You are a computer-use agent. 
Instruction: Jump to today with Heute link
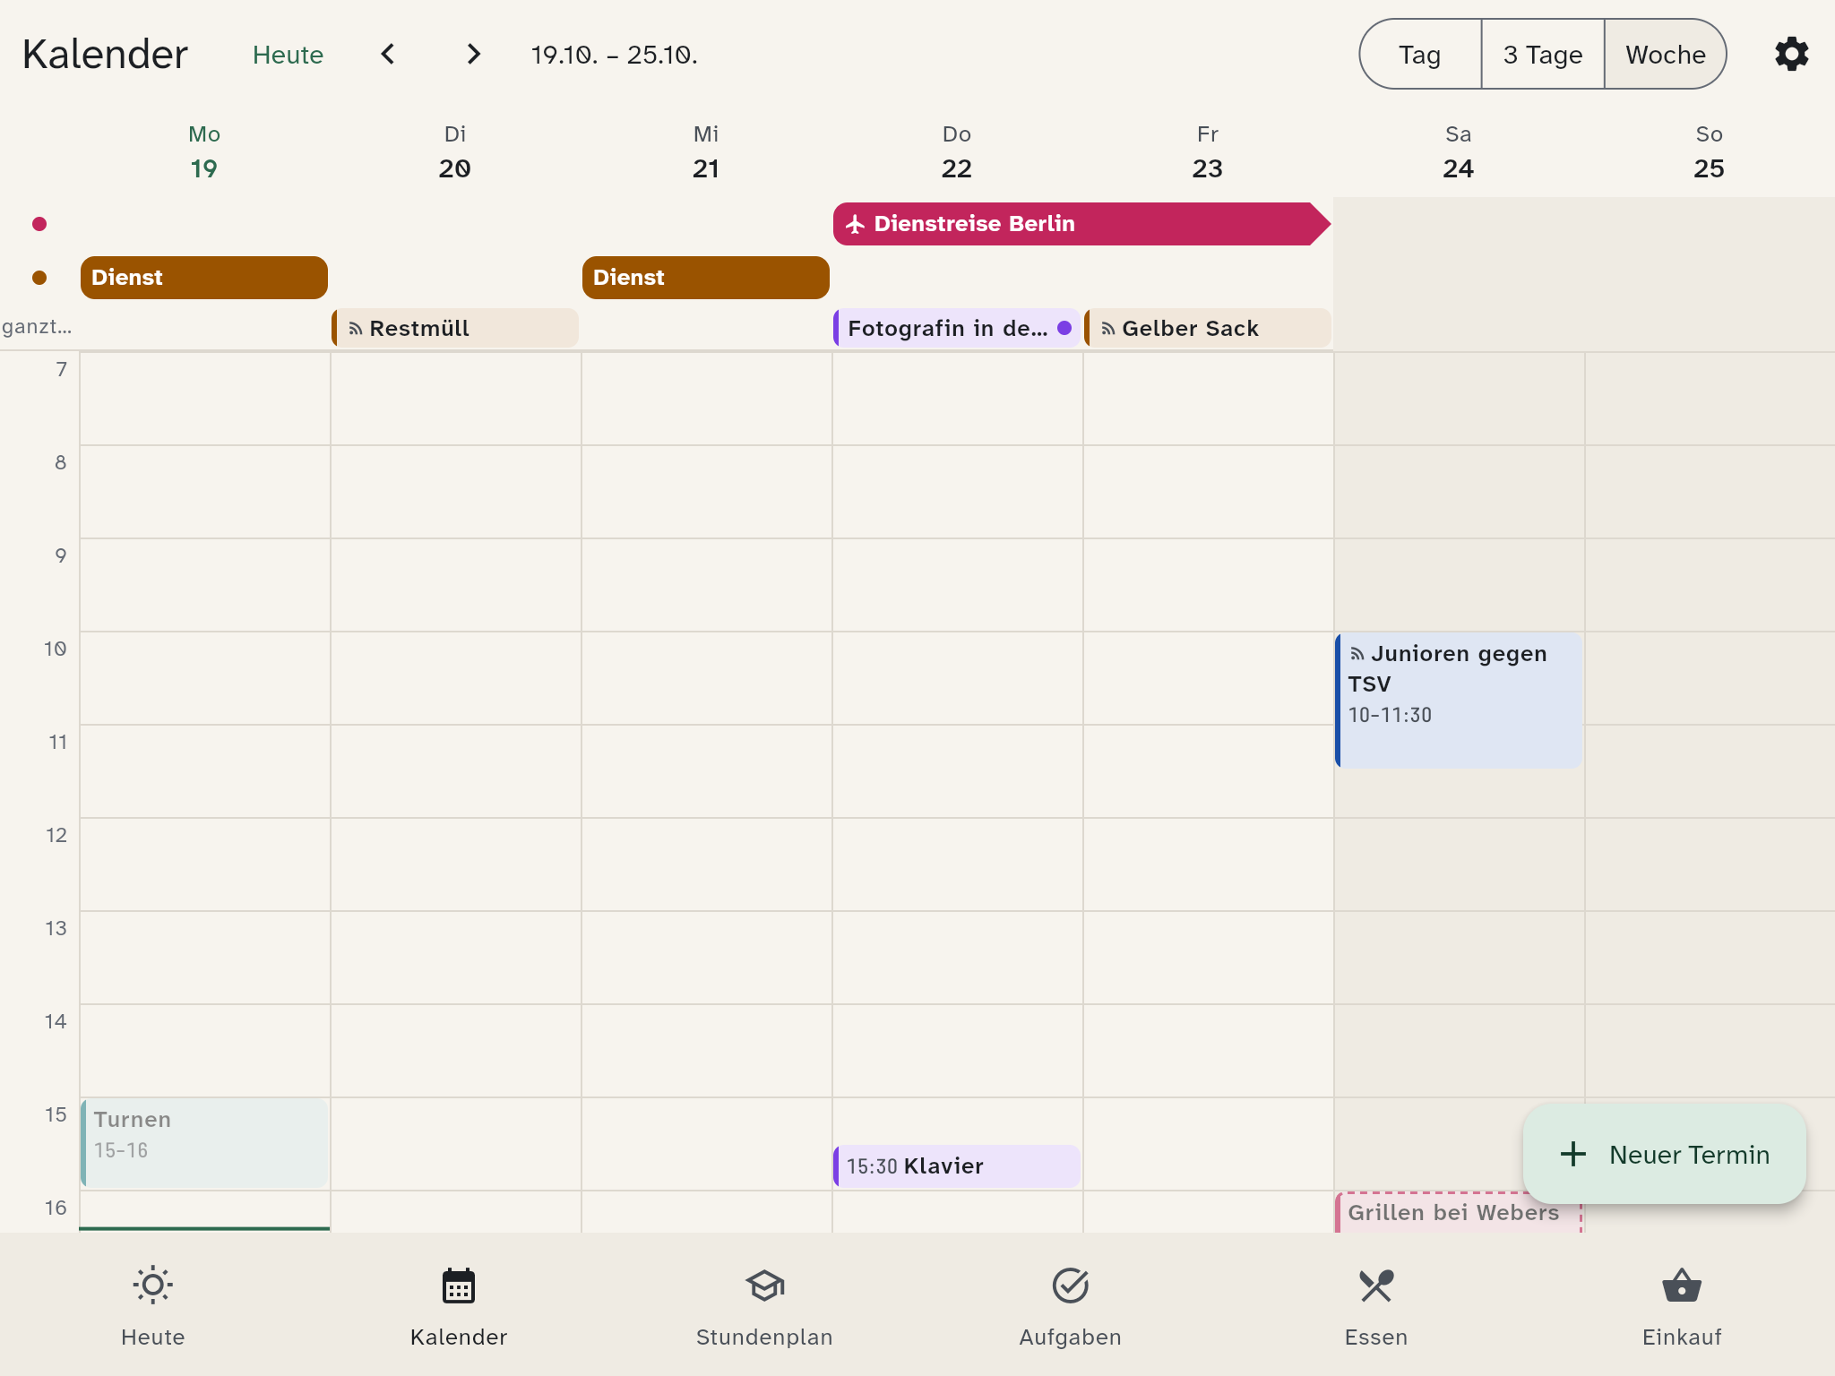(288, 55)
